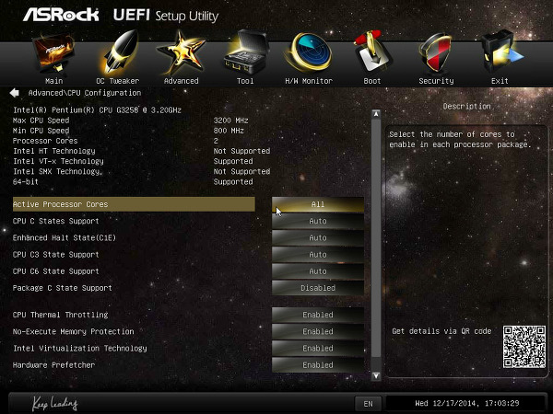Open the Active Processor Cores 'All' dropdown

coord(318,204)
